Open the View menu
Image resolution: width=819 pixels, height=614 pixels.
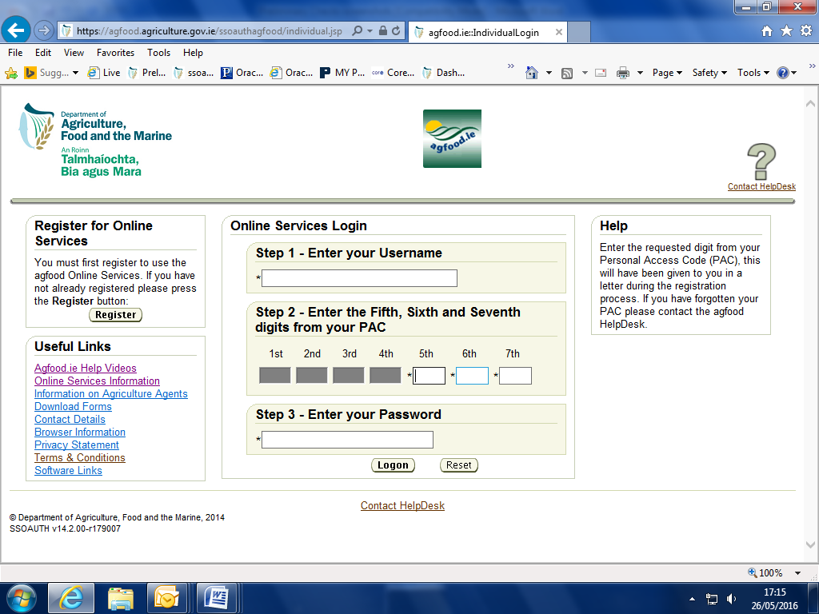74,53
